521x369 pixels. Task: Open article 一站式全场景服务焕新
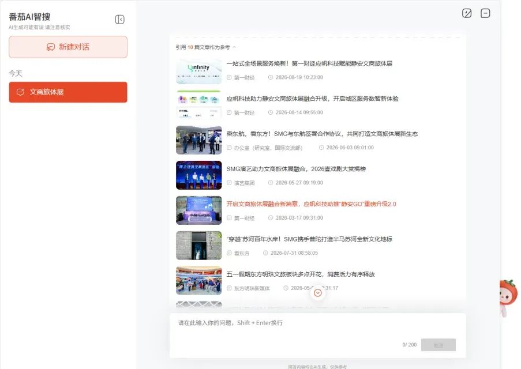click(x=309, y=63)
